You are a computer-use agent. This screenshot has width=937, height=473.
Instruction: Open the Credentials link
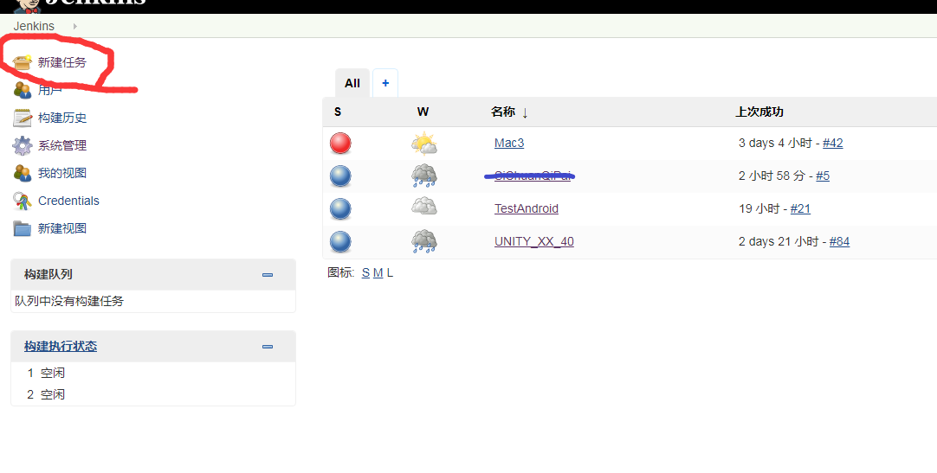[68, 201]
